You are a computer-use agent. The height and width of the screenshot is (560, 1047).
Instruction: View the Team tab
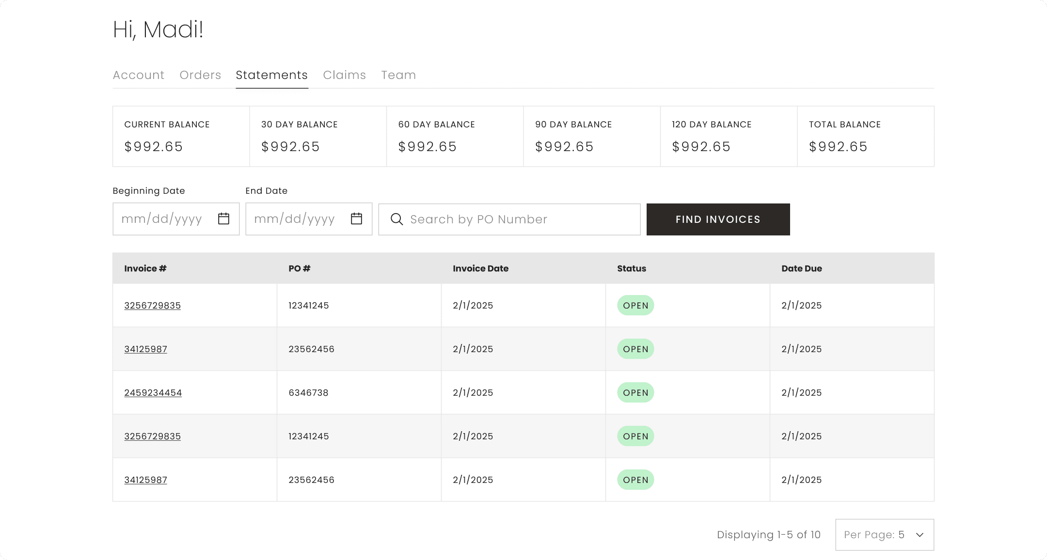[398, 75]
